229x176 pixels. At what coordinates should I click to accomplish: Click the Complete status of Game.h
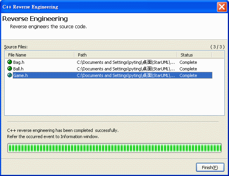[188, 75]
